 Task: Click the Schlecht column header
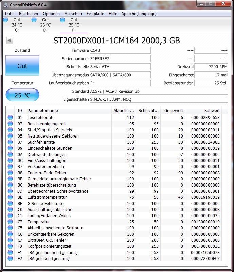click(x=148, y=111)
